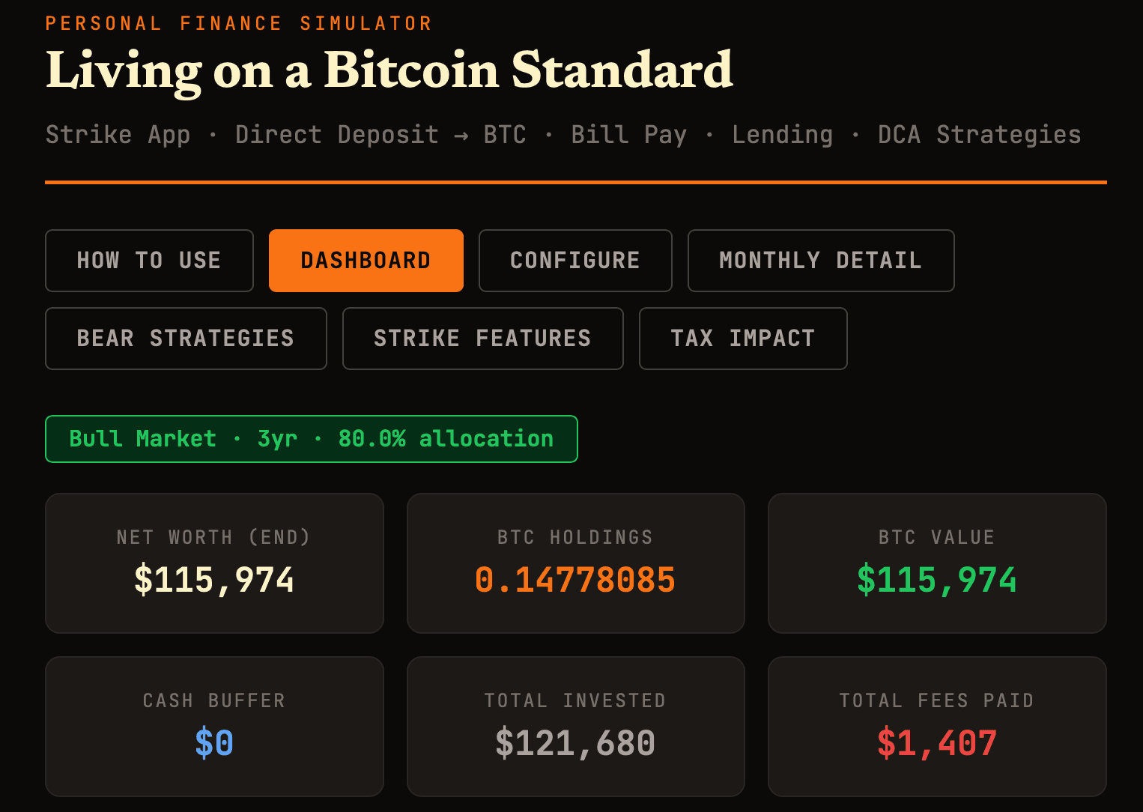Open the Configure tab
1143x812 pixels.
(x=574, y=260)
